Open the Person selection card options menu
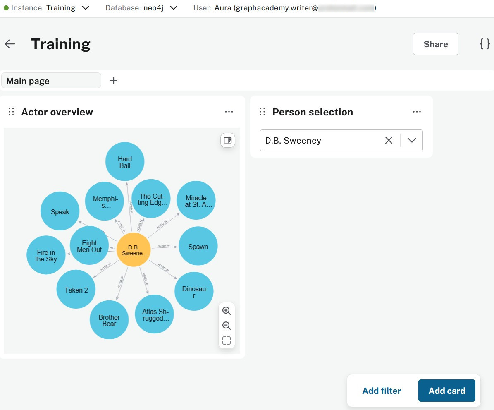This screenshot has height=410, width=494. click(417, 111)
